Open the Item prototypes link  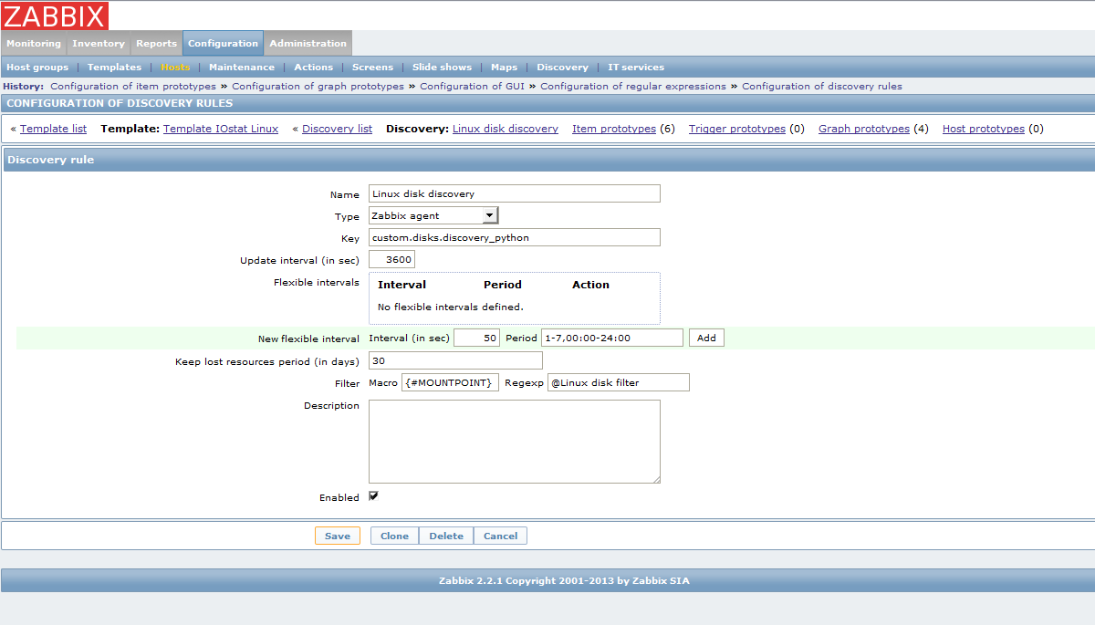pos(614,129)
